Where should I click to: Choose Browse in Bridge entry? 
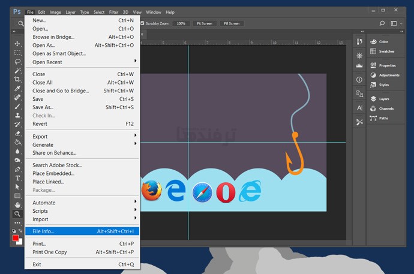(x=83, y=37)
